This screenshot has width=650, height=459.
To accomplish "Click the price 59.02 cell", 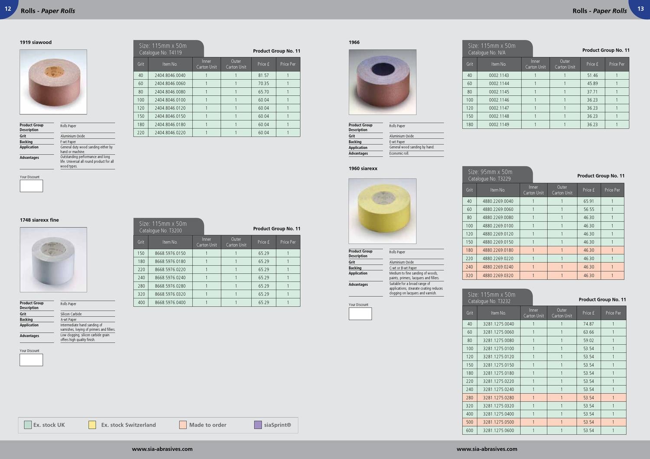I will 588,340.
